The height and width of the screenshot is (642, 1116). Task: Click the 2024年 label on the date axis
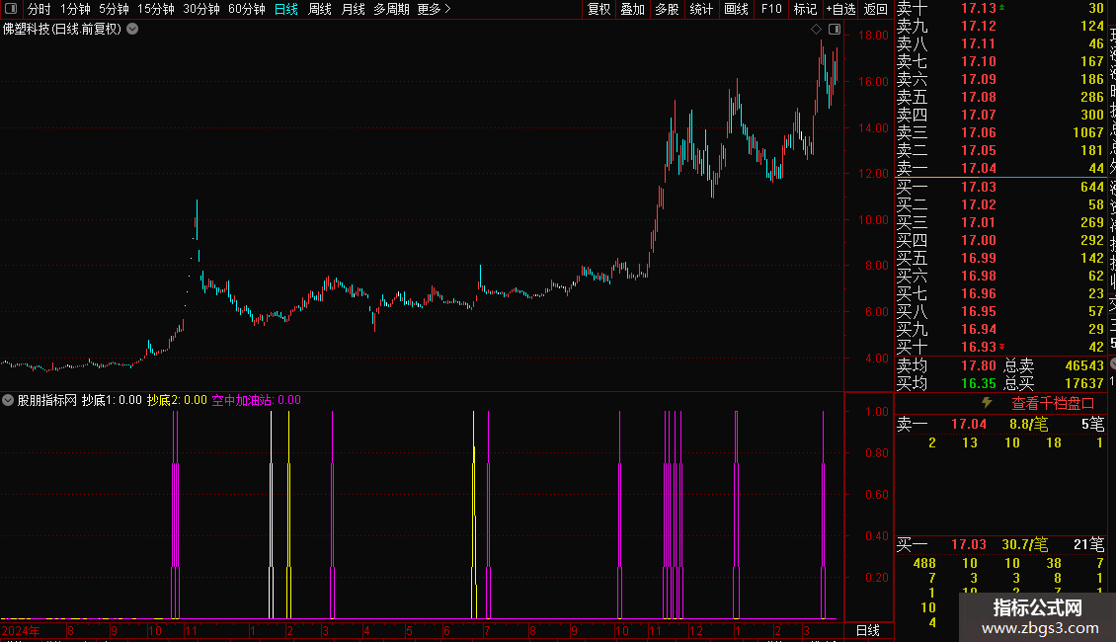click(21, 630)
